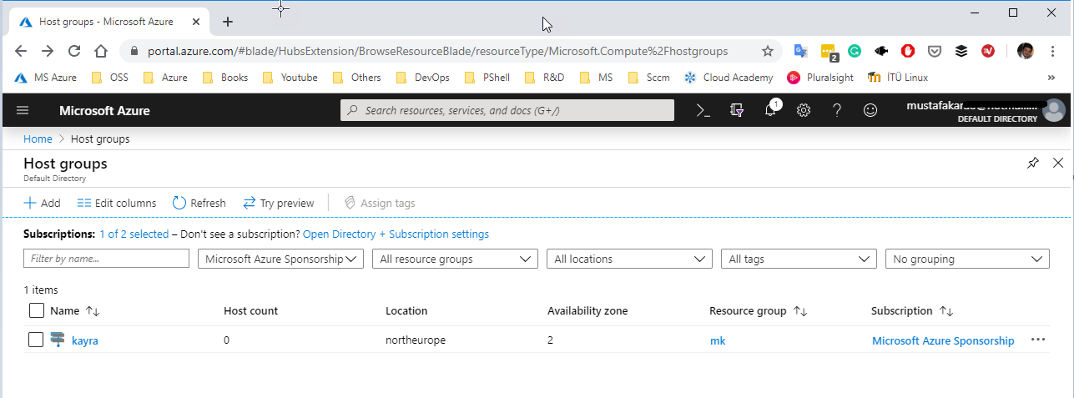Open the mk resource group link
1074x398 pixels.
click(x=718, y=340)
